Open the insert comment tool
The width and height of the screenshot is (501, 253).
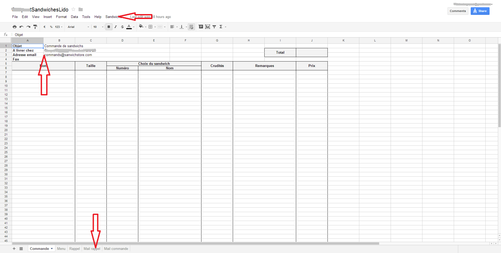coord(201,27)
